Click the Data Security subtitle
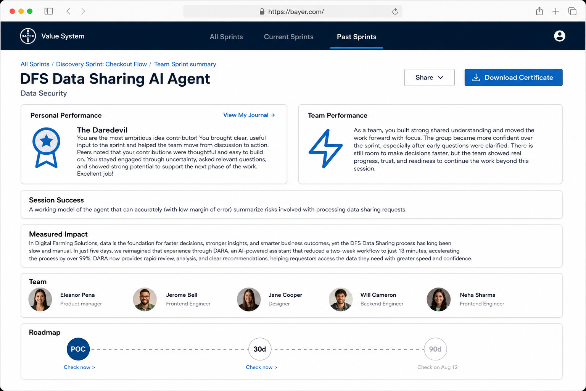 pos(44,93)
